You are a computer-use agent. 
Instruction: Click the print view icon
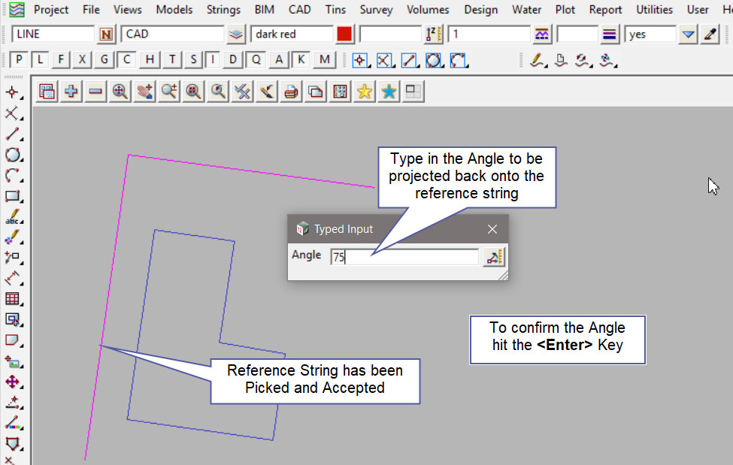click(291, 92)
